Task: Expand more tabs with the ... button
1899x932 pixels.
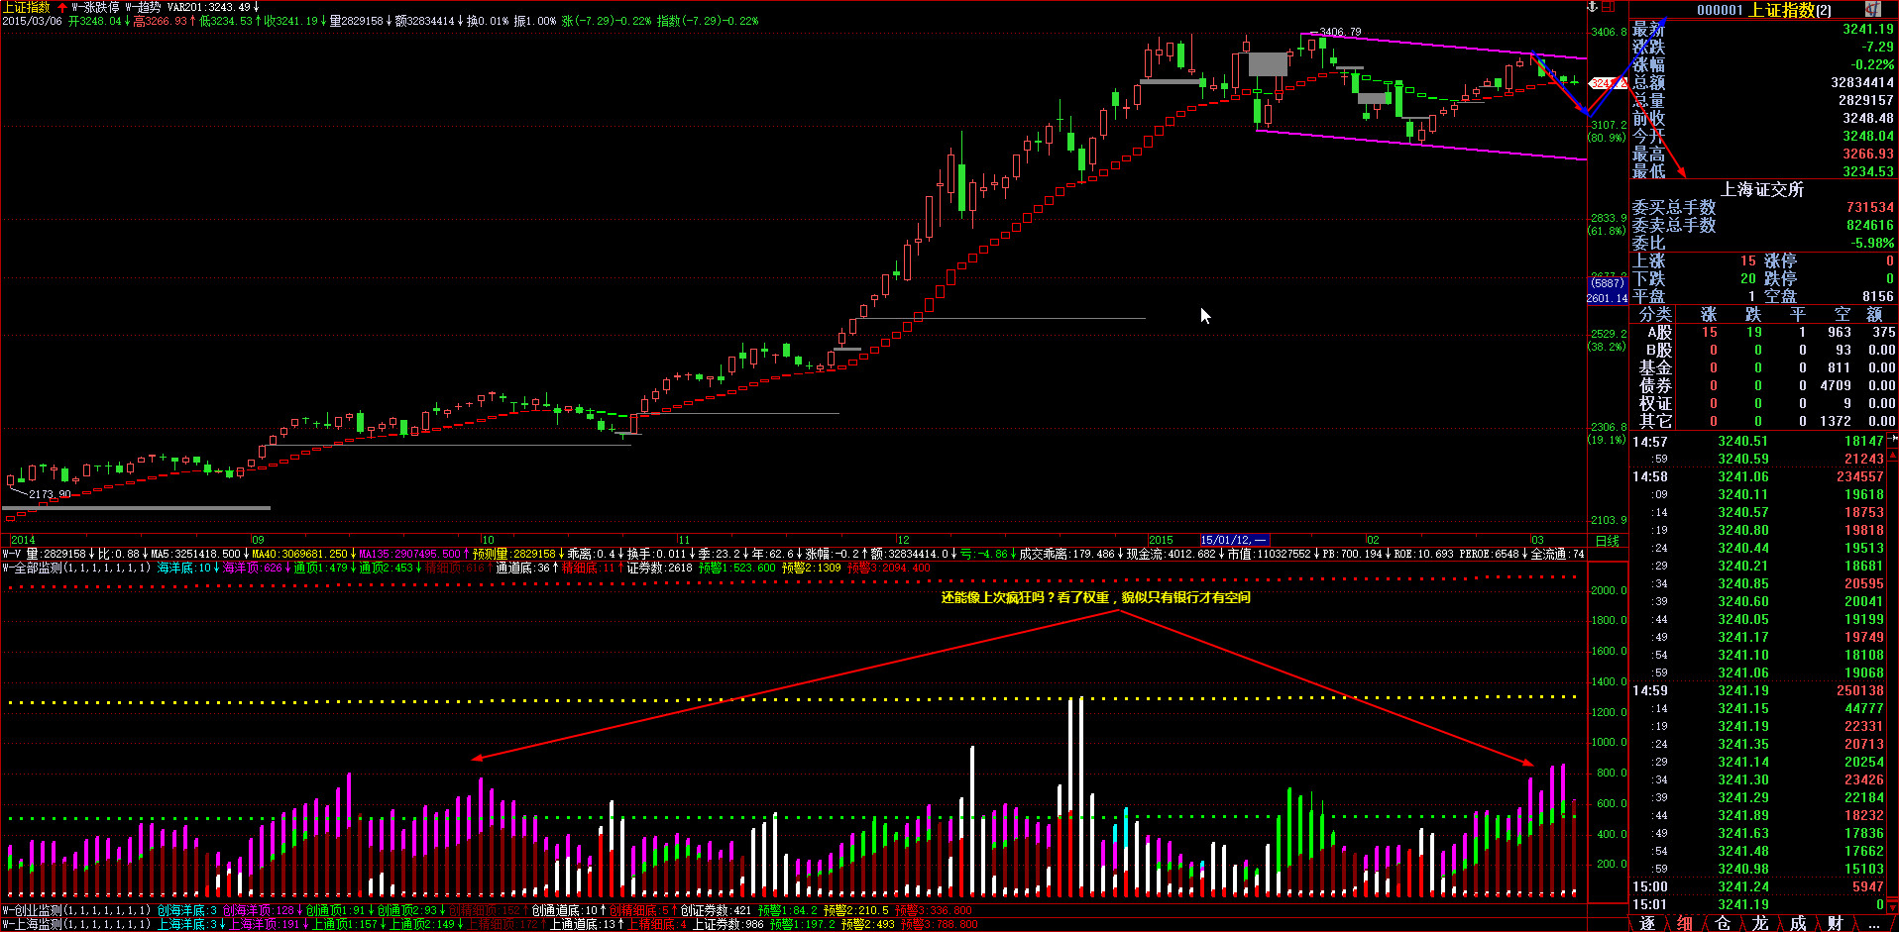Action: 1873,923
